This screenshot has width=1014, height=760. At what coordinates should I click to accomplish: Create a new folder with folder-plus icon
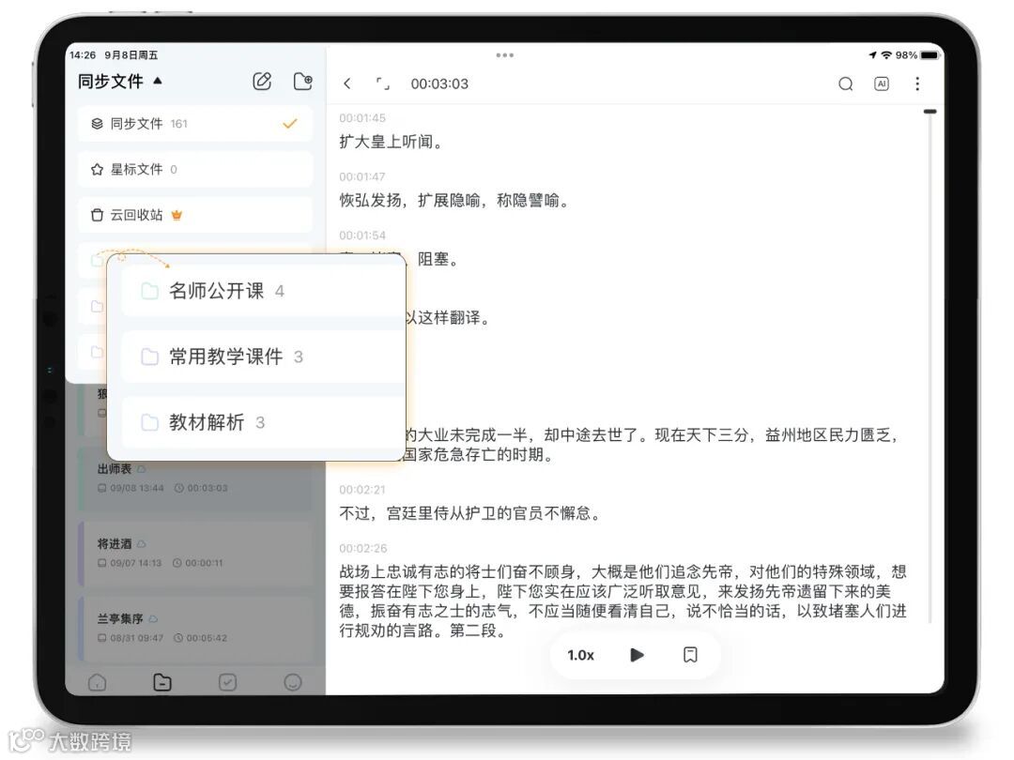[x=302, y=82]
